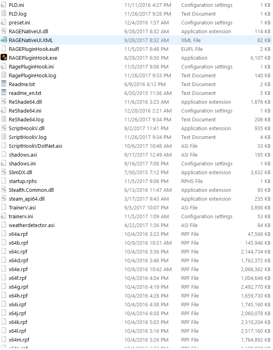
Task: Click the RagePluginHook.ini file icon
Action: [4, 66]
